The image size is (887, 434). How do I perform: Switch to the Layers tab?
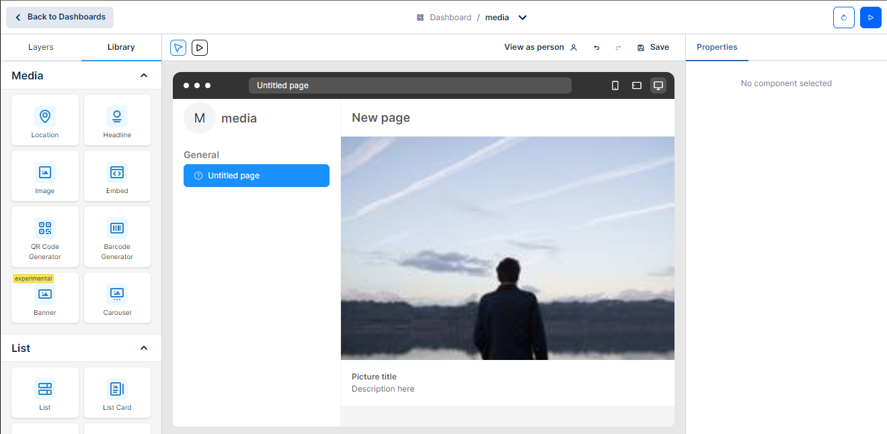point(41,47)
